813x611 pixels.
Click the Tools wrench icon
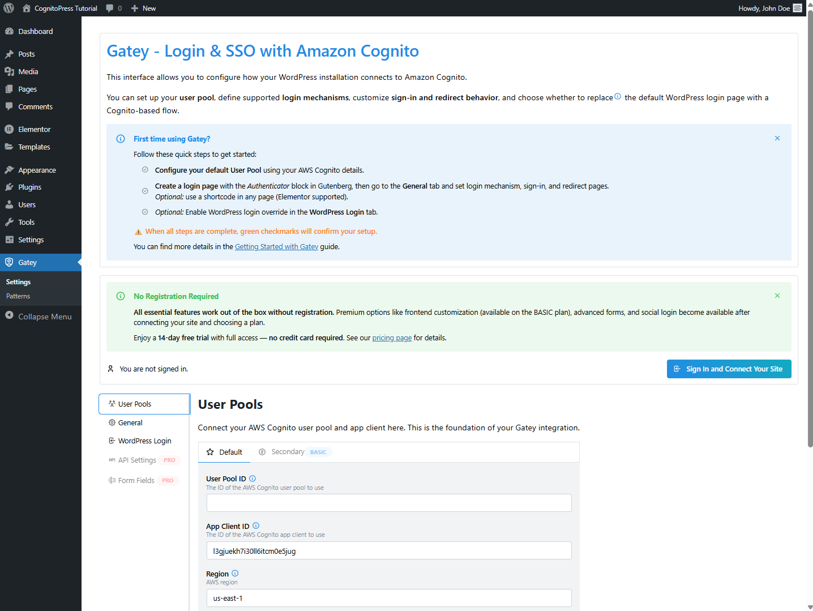tap(9, 222)
